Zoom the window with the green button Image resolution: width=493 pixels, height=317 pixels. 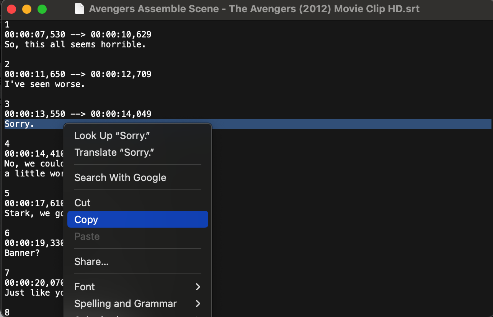[42, 9]
